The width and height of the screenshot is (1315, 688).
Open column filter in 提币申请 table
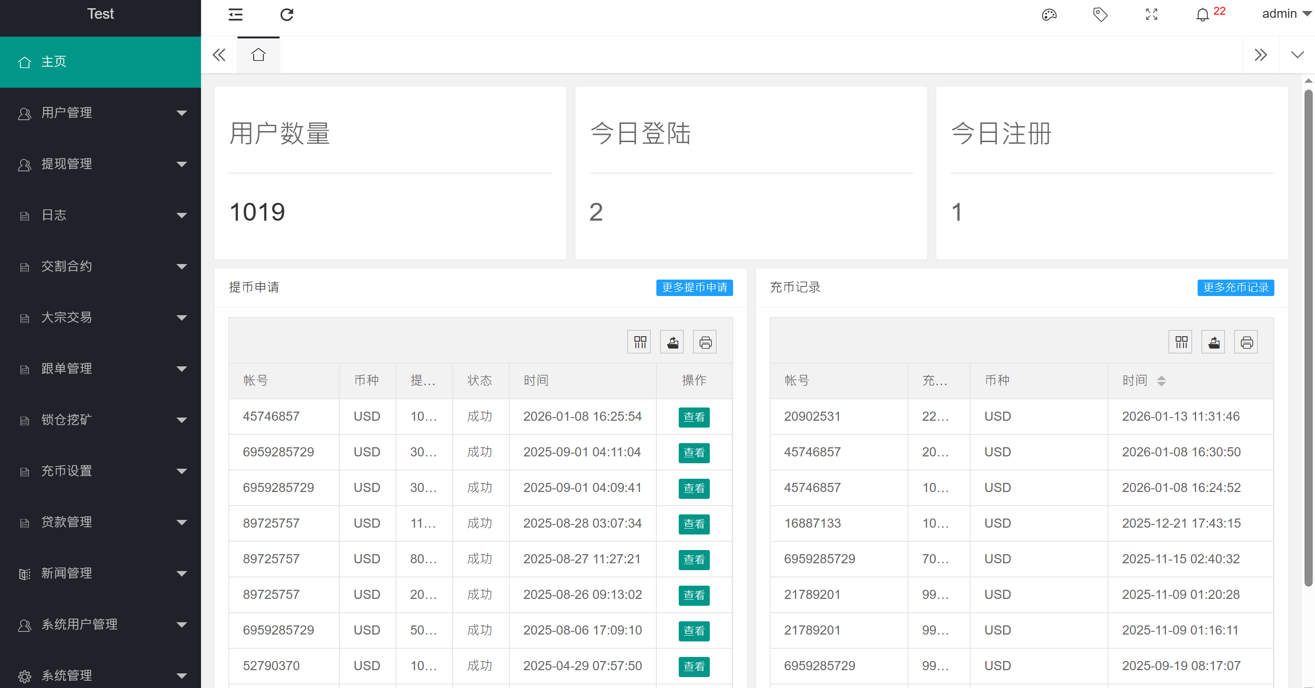tap(639, 342)
